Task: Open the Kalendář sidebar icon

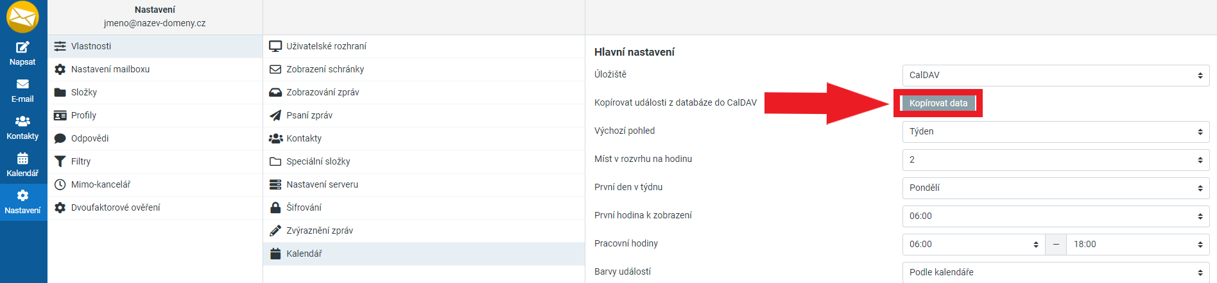Action: coord(22,159)
